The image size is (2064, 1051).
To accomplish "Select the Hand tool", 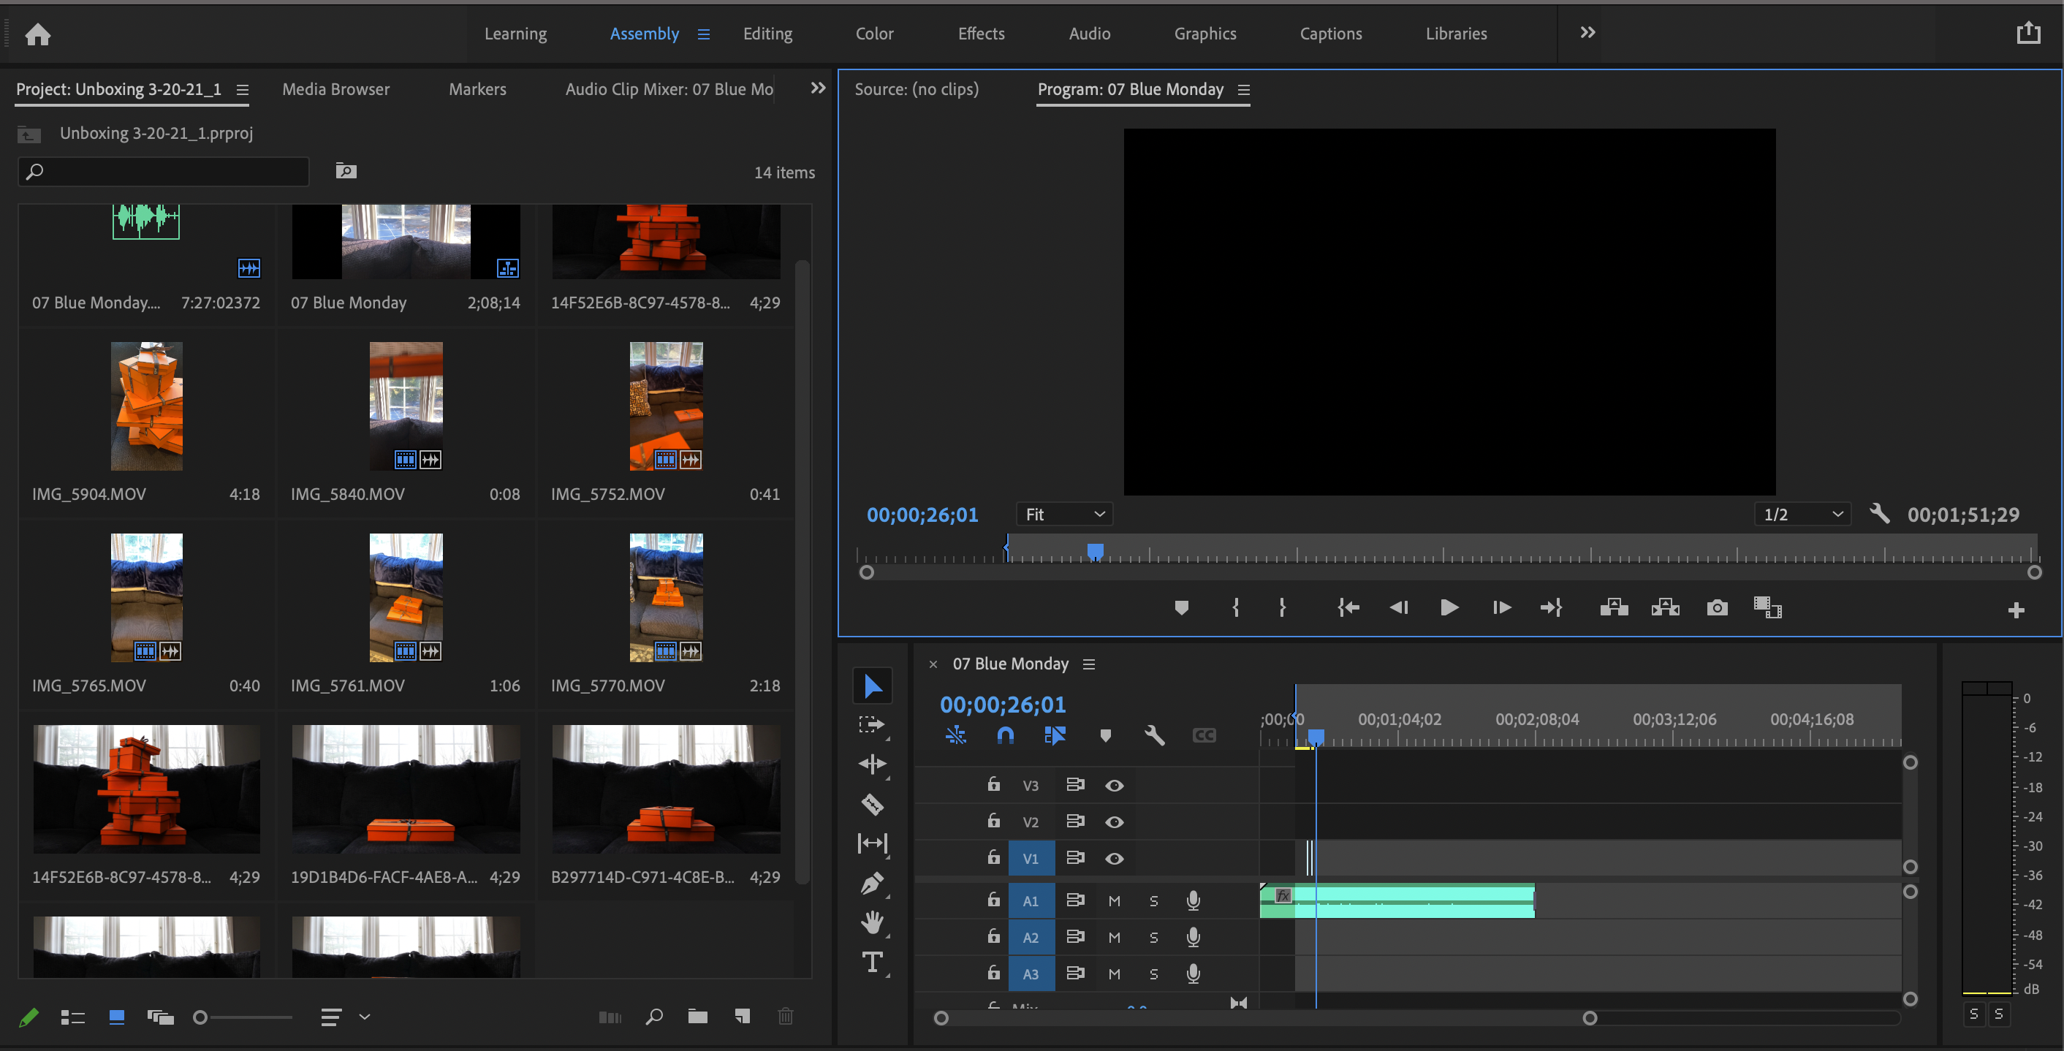I will [x=872, y=922].
